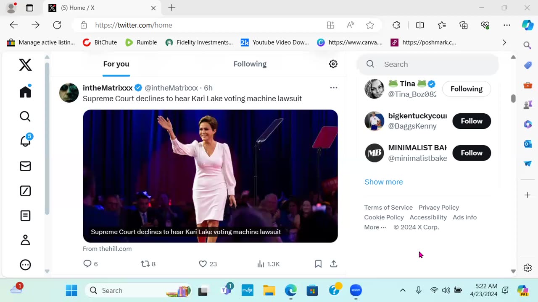Open Accessibility link
The height and width of the screenshot is (302, 538).
(x=428, y=217)
